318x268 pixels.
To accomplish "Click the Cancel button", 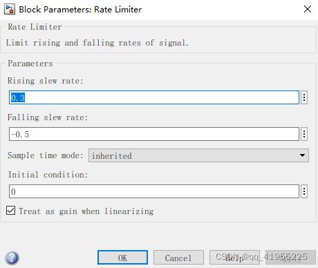I will point(178,258).
